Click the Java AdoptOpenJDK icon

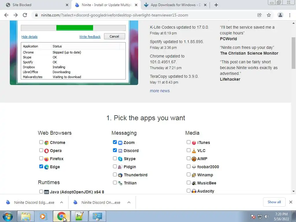click(47, 192)
